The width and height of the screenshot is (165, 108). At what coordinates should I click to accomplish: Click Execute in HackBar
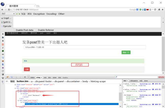point(6,26)
